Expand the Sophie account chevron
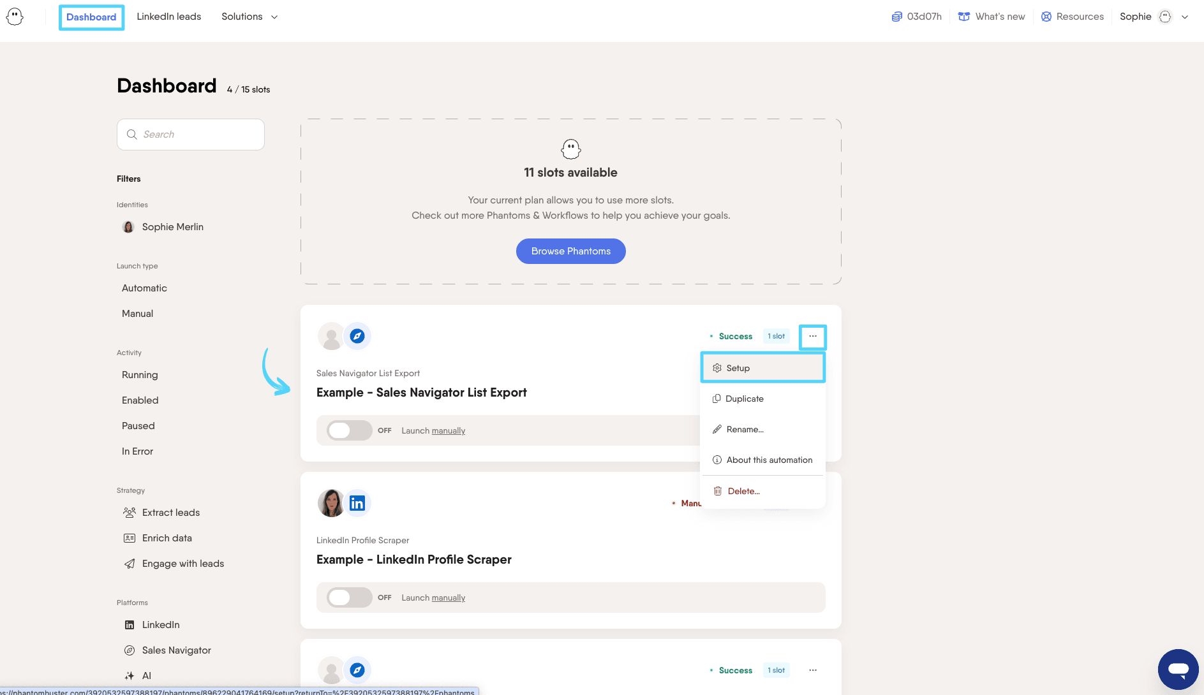This screenshot has width=1204, height=695. click(1185, 17)
